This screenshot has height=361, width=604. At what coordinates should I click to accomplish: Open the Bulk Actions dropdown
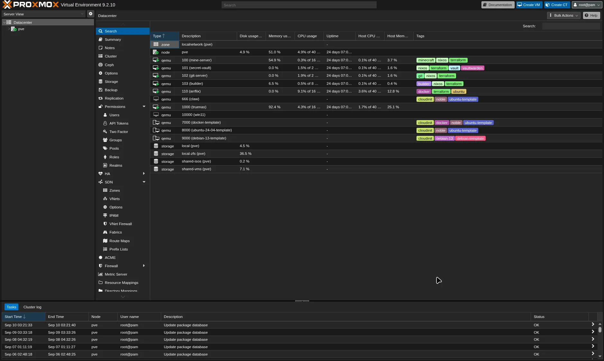pyautogui.click(x=564, y=15)
